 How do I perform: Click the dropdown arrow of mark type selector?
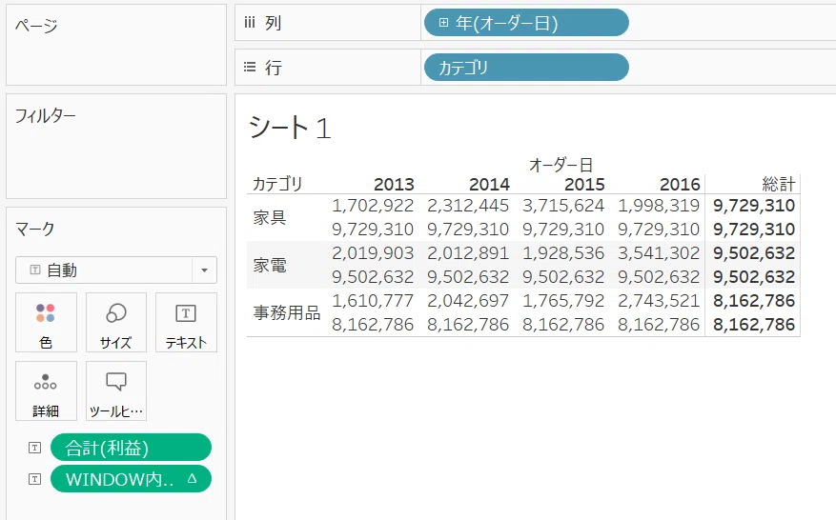[204, 270]
